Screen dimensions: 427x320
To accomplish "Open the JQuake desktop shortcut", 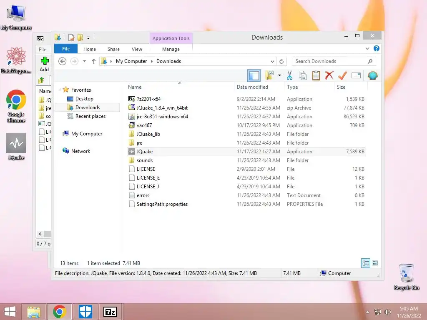I will coord(16,147).
